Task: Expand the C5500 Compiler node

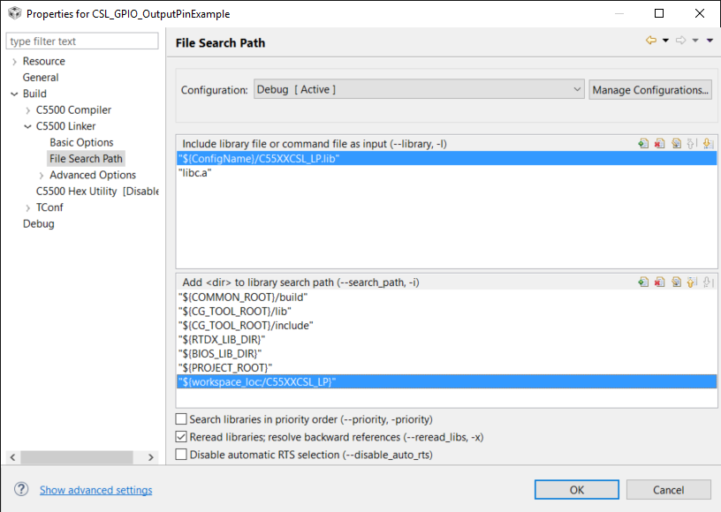Action: click(x=28, y=110)
